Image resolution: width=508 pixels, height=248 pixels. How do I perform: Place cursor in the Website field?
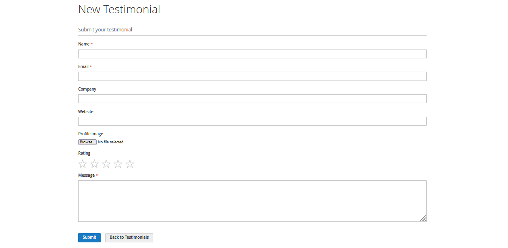point(252,121)
